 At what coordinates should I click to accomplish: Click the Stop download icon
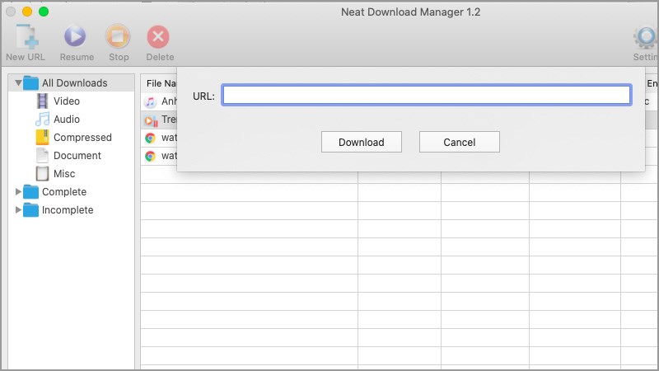119,37
